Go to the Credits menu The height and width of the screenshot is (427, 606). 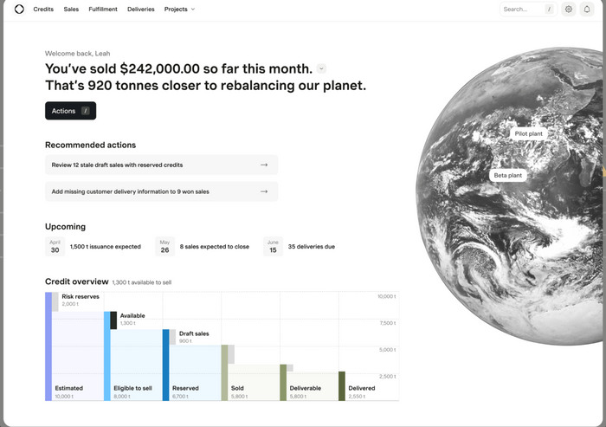(43, 10)
